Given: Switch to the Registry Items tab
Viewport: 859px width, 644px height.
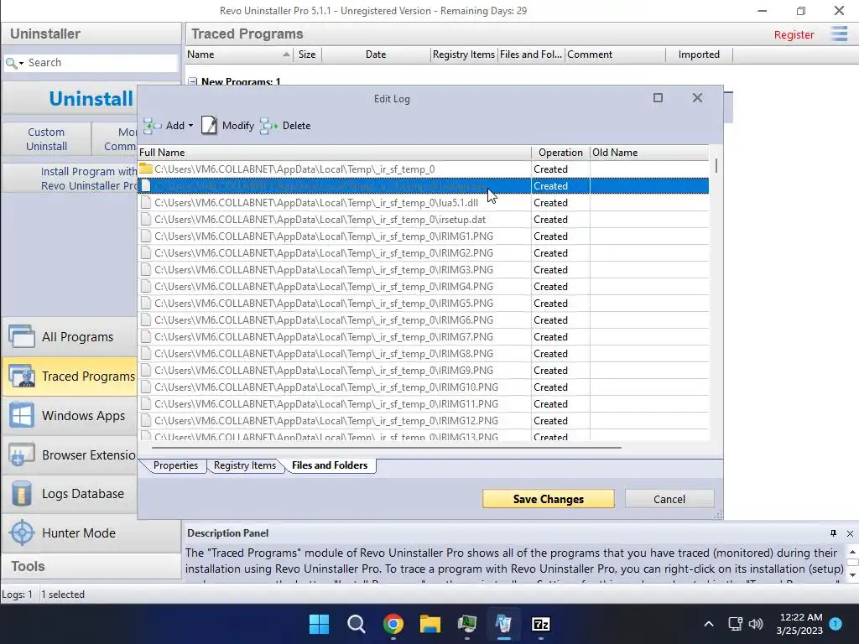Looking at the screenshot, I should click(x=245, y=465).
